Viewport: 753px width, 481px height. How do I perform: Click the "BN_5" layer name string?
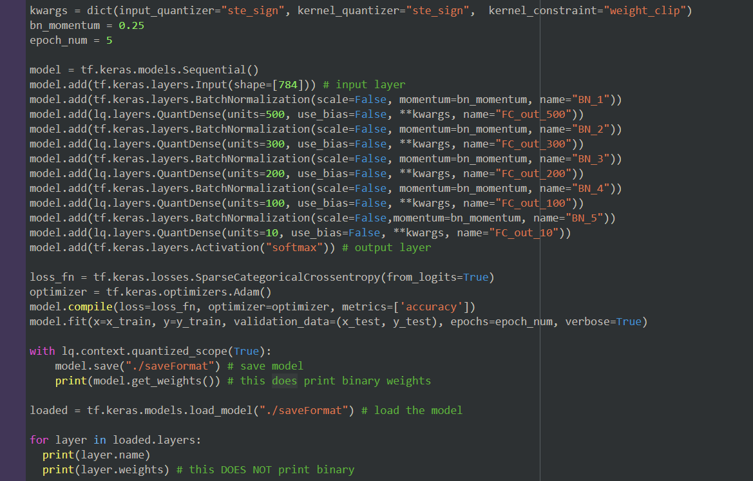click(584, 218)
